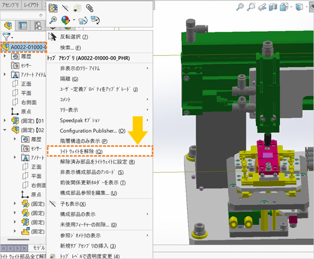Select the 原点 origin under 【02
This screenshot has width=314, height=259.
(x=36, y=195)
